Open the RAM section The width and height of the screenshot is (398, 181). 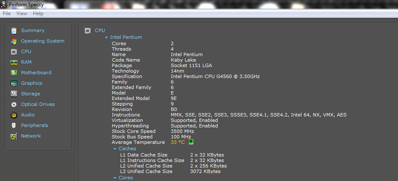(27, 62)
